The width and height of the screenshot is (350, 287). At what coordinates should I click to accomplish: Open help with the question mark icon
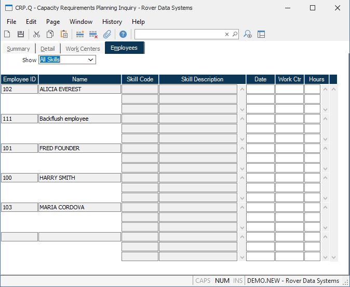click(x=123, y=34)
